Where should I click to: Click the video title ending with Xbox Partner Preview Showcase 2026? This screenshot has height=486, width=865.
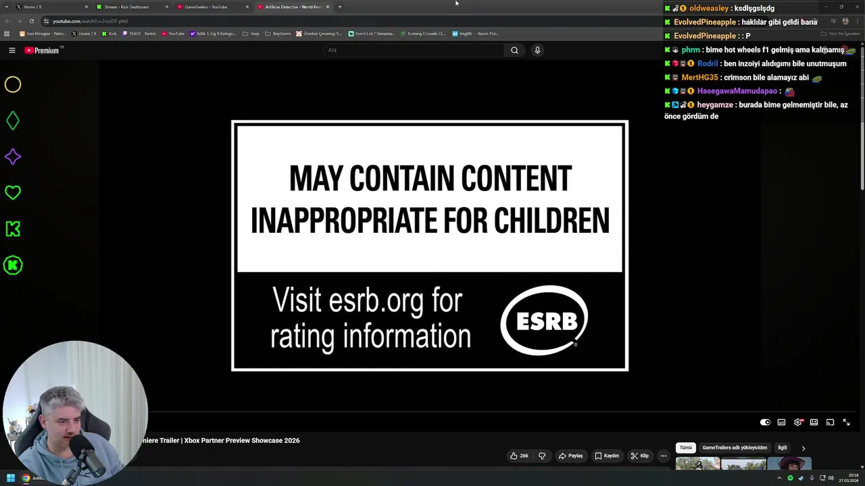220,440
